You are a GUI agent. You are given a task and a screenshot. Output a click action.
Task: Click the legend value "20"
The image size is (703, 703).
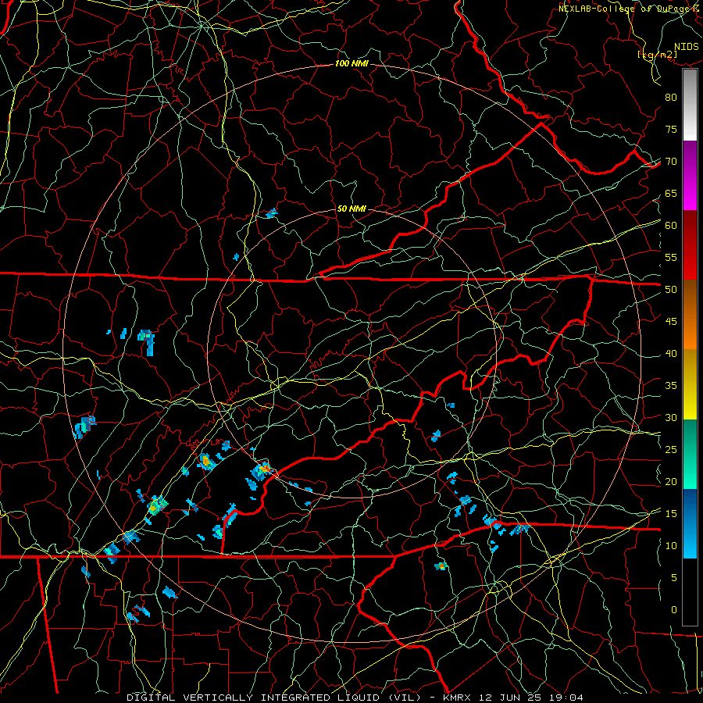(x=671, y=481)
